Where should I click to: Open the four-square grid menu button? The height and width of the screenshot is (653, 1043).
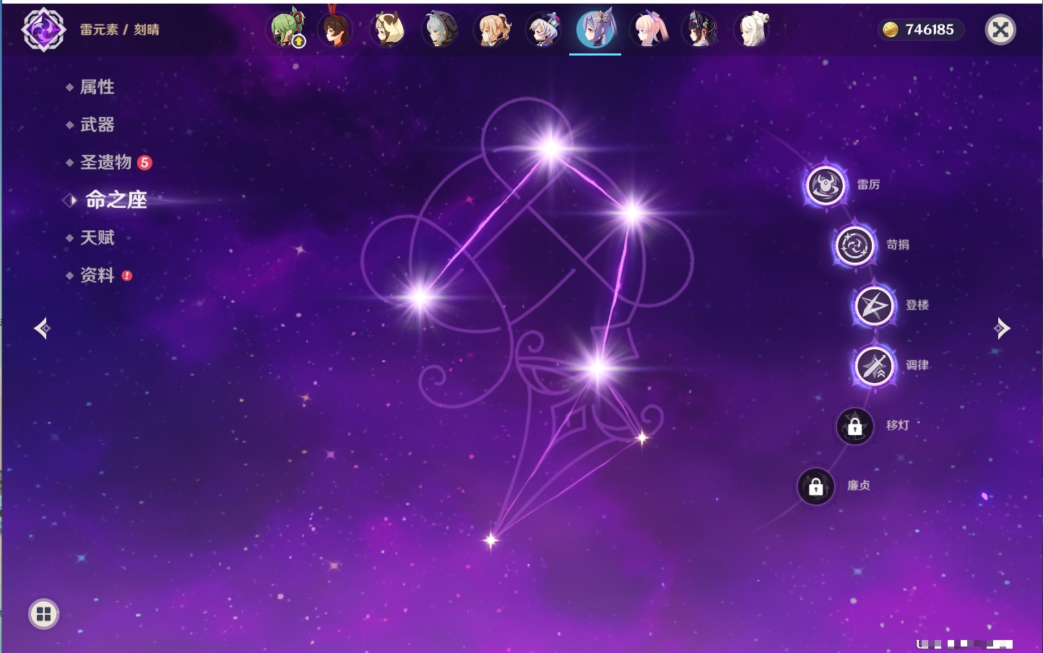43,614
